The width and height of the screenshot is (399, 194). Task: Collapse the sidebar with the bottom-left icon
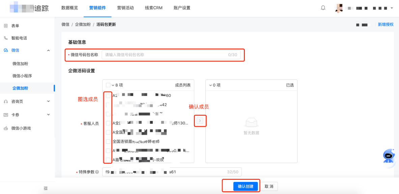46,188
